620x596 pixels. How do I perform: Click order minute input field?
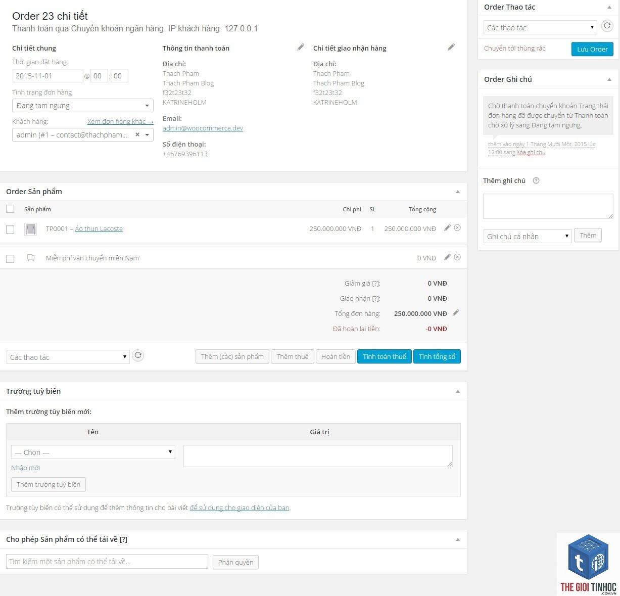point(119,76)
